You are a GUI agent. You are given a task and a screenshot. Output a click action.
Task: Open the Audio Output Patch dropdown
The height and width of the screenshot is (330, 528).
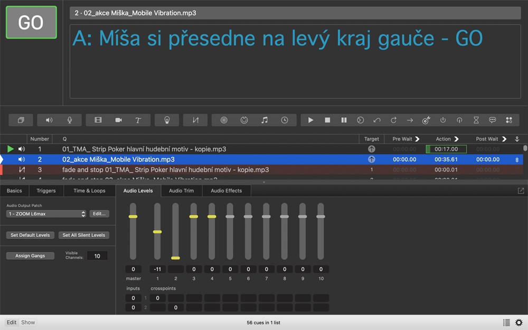click(46, 214)
